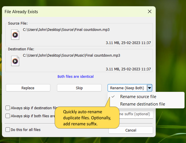Check the Do this for all files box
Image resolution: width=186 pixels, height=143 pixels.
8,130
